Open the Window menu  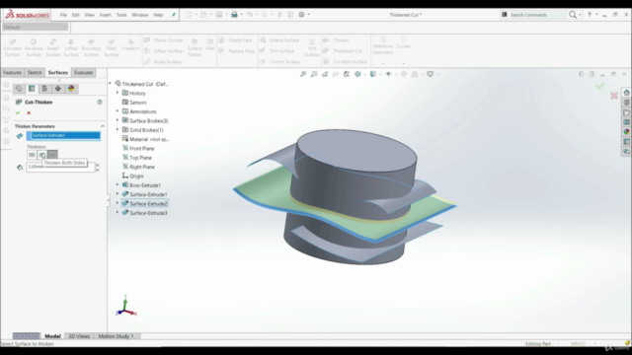140,15
